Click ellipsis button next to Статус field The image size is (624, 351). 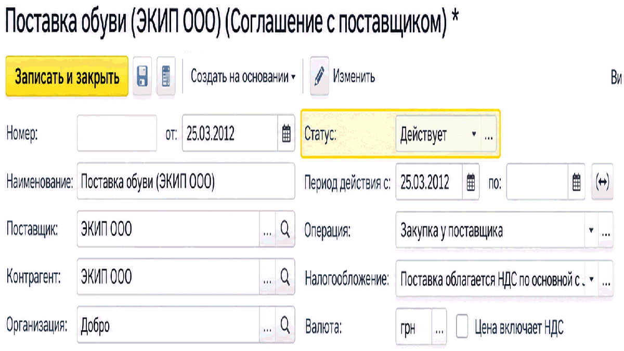489,134
